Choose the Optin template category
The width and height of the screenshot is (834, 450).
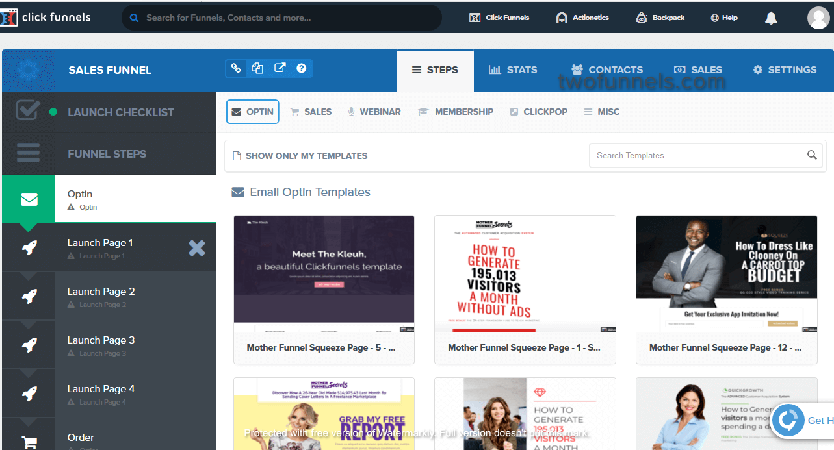pyautogui.click(x=252, y=112)
